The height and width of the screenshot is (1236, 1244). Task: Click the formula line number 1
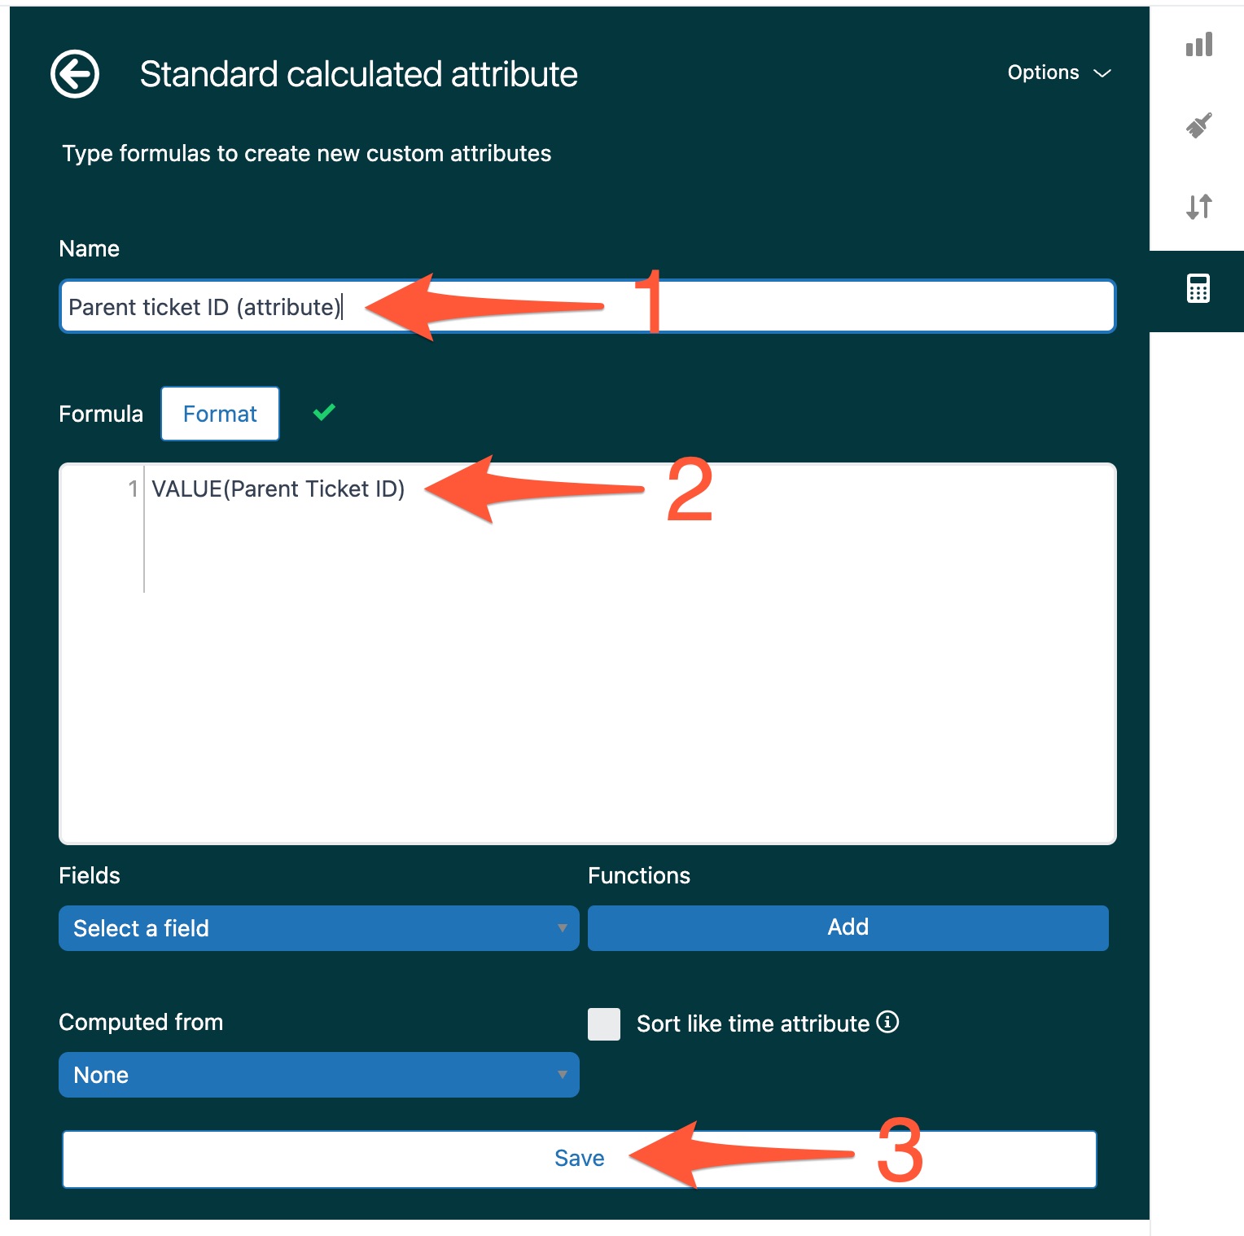tap(133, 489)
